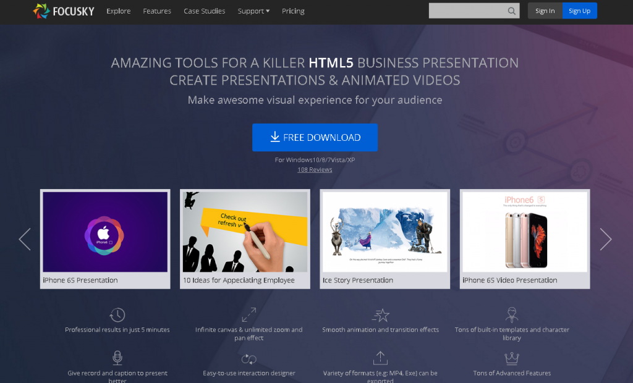The image size is (633, 383).
Task: Click the Sign Up button
Action: pyautogui.click(x=579, y=11)
